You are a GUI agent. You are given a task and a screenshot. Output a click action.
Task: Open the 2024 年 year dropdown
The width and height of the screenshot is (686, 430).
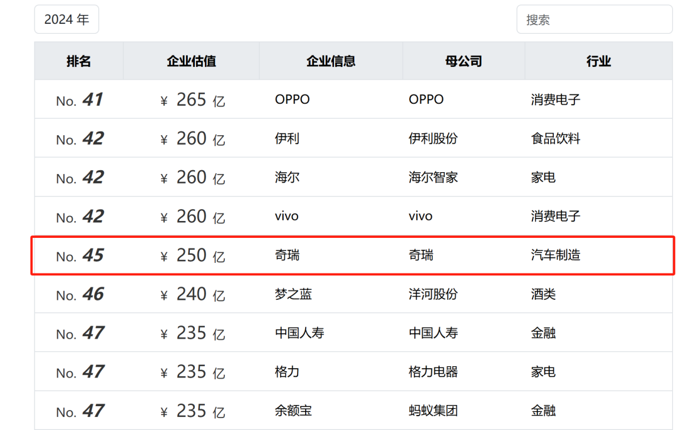pyautogui.click(x=66, y=19)
